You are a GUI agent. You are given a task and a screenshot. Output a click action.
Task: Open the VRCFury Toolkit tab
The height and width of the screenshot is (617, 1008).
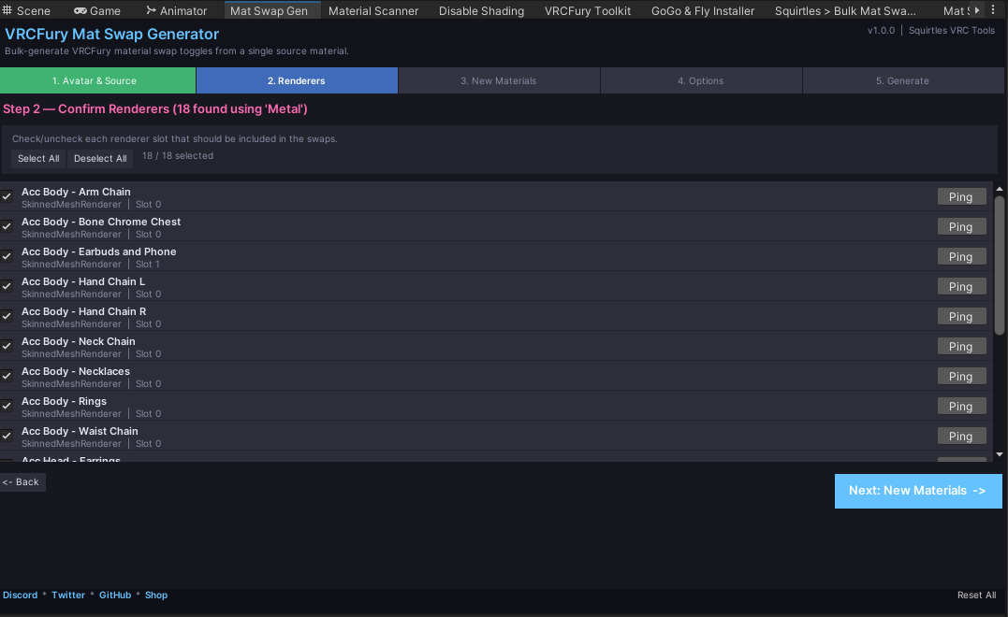pyautogui.click(x=588, y=10)
